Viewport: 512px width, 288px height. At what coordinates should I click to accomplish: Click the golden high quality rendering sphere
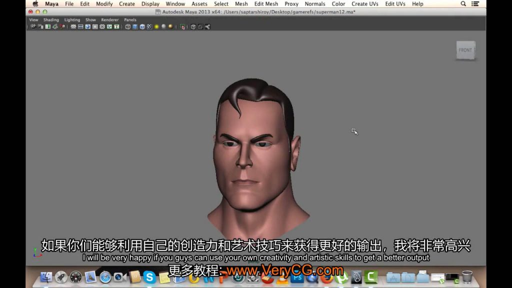click(x=171, y=27)
